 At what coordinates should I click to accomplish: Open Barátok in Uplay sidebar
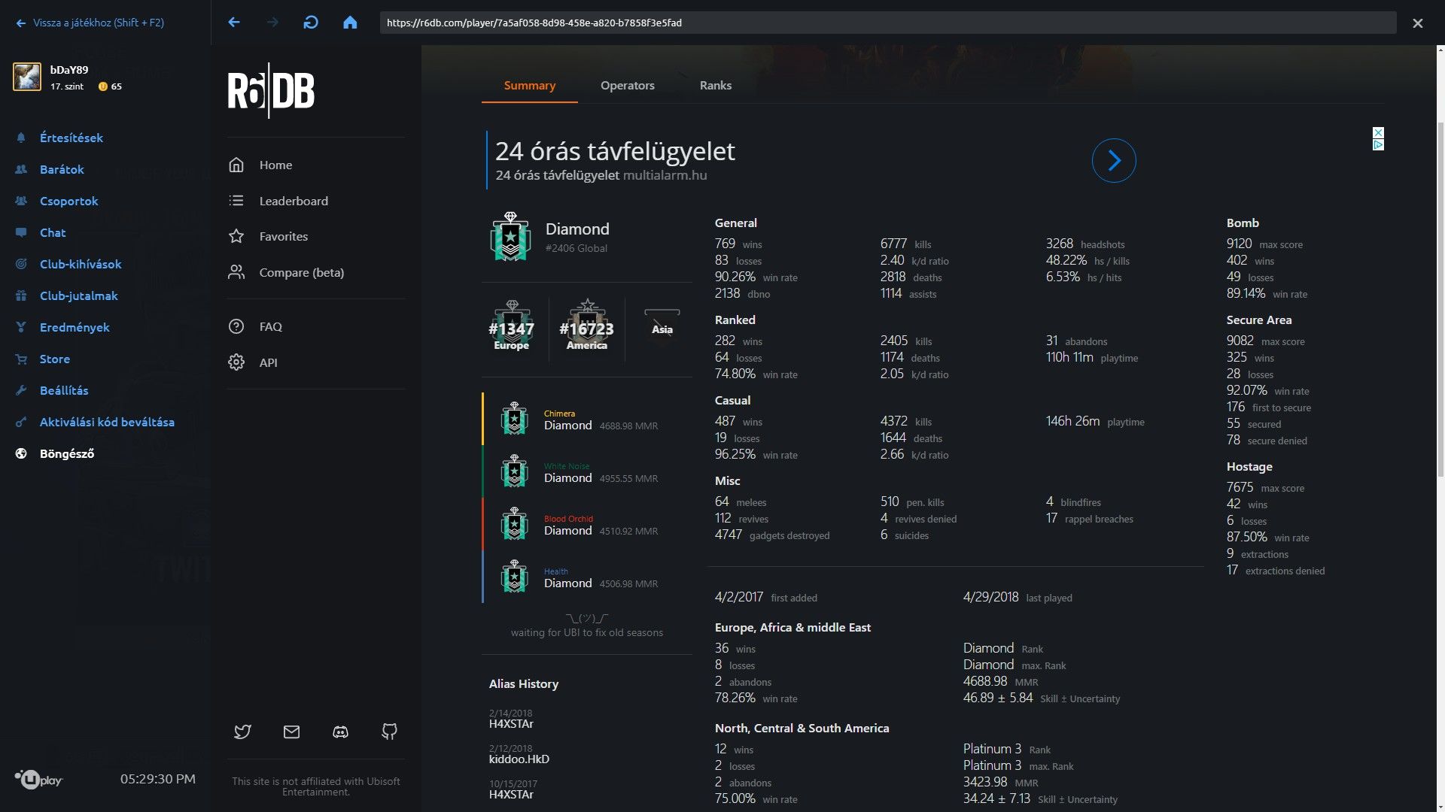[x=62, y=169]
